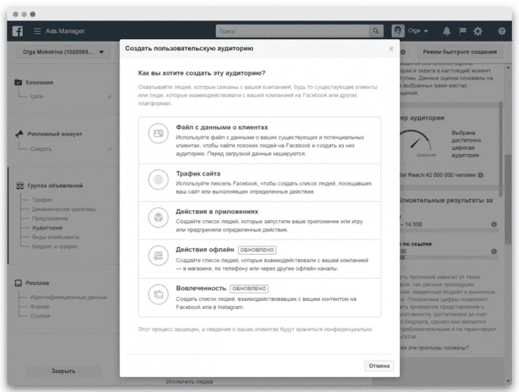Select the Трафик сайта option

pos(259,182)
